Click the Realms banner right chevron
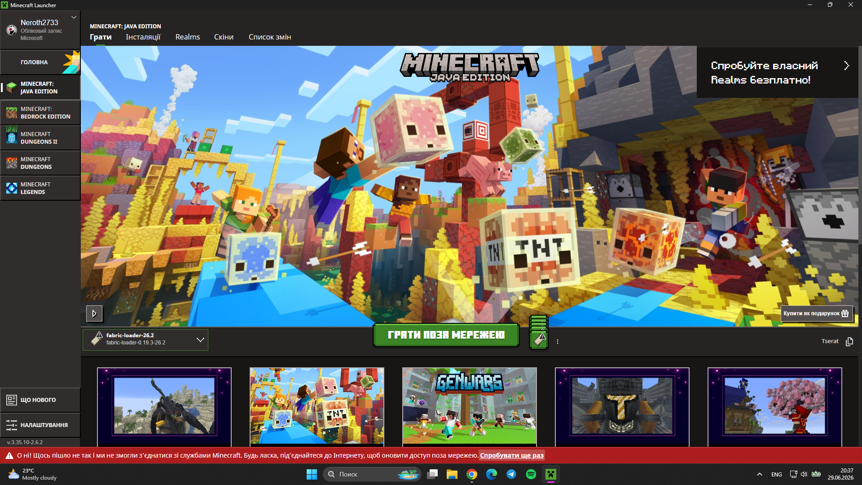The image size is (862, 485). click(847, 66)
